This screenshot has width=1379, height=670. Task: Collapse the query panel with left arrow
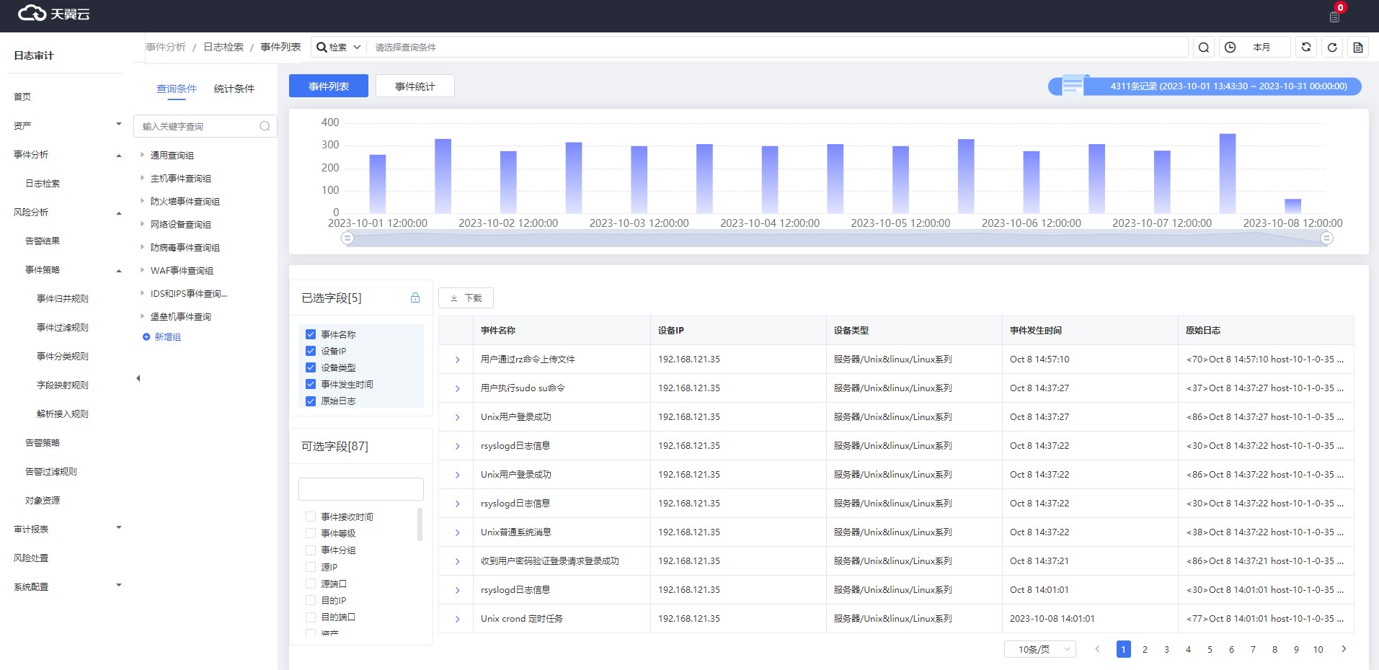point(138,378)
